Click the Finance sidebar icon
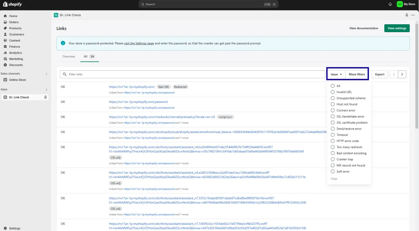419x231 pixels. 5,47
